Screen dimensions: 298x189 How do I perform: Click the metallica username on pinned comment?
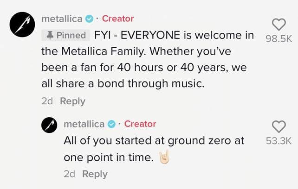(x=62, y=19)
